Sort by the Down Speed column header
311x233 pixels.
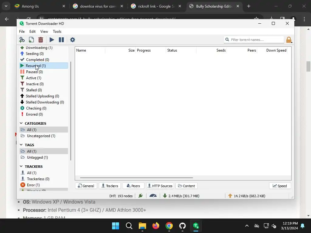272,50
